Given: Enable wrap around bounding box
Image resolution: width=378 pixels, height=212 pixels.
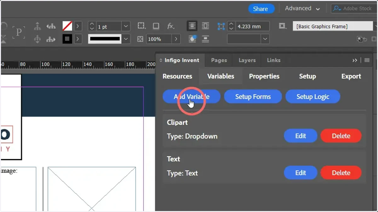Looking at the screenshot, I should coord(205,26).
